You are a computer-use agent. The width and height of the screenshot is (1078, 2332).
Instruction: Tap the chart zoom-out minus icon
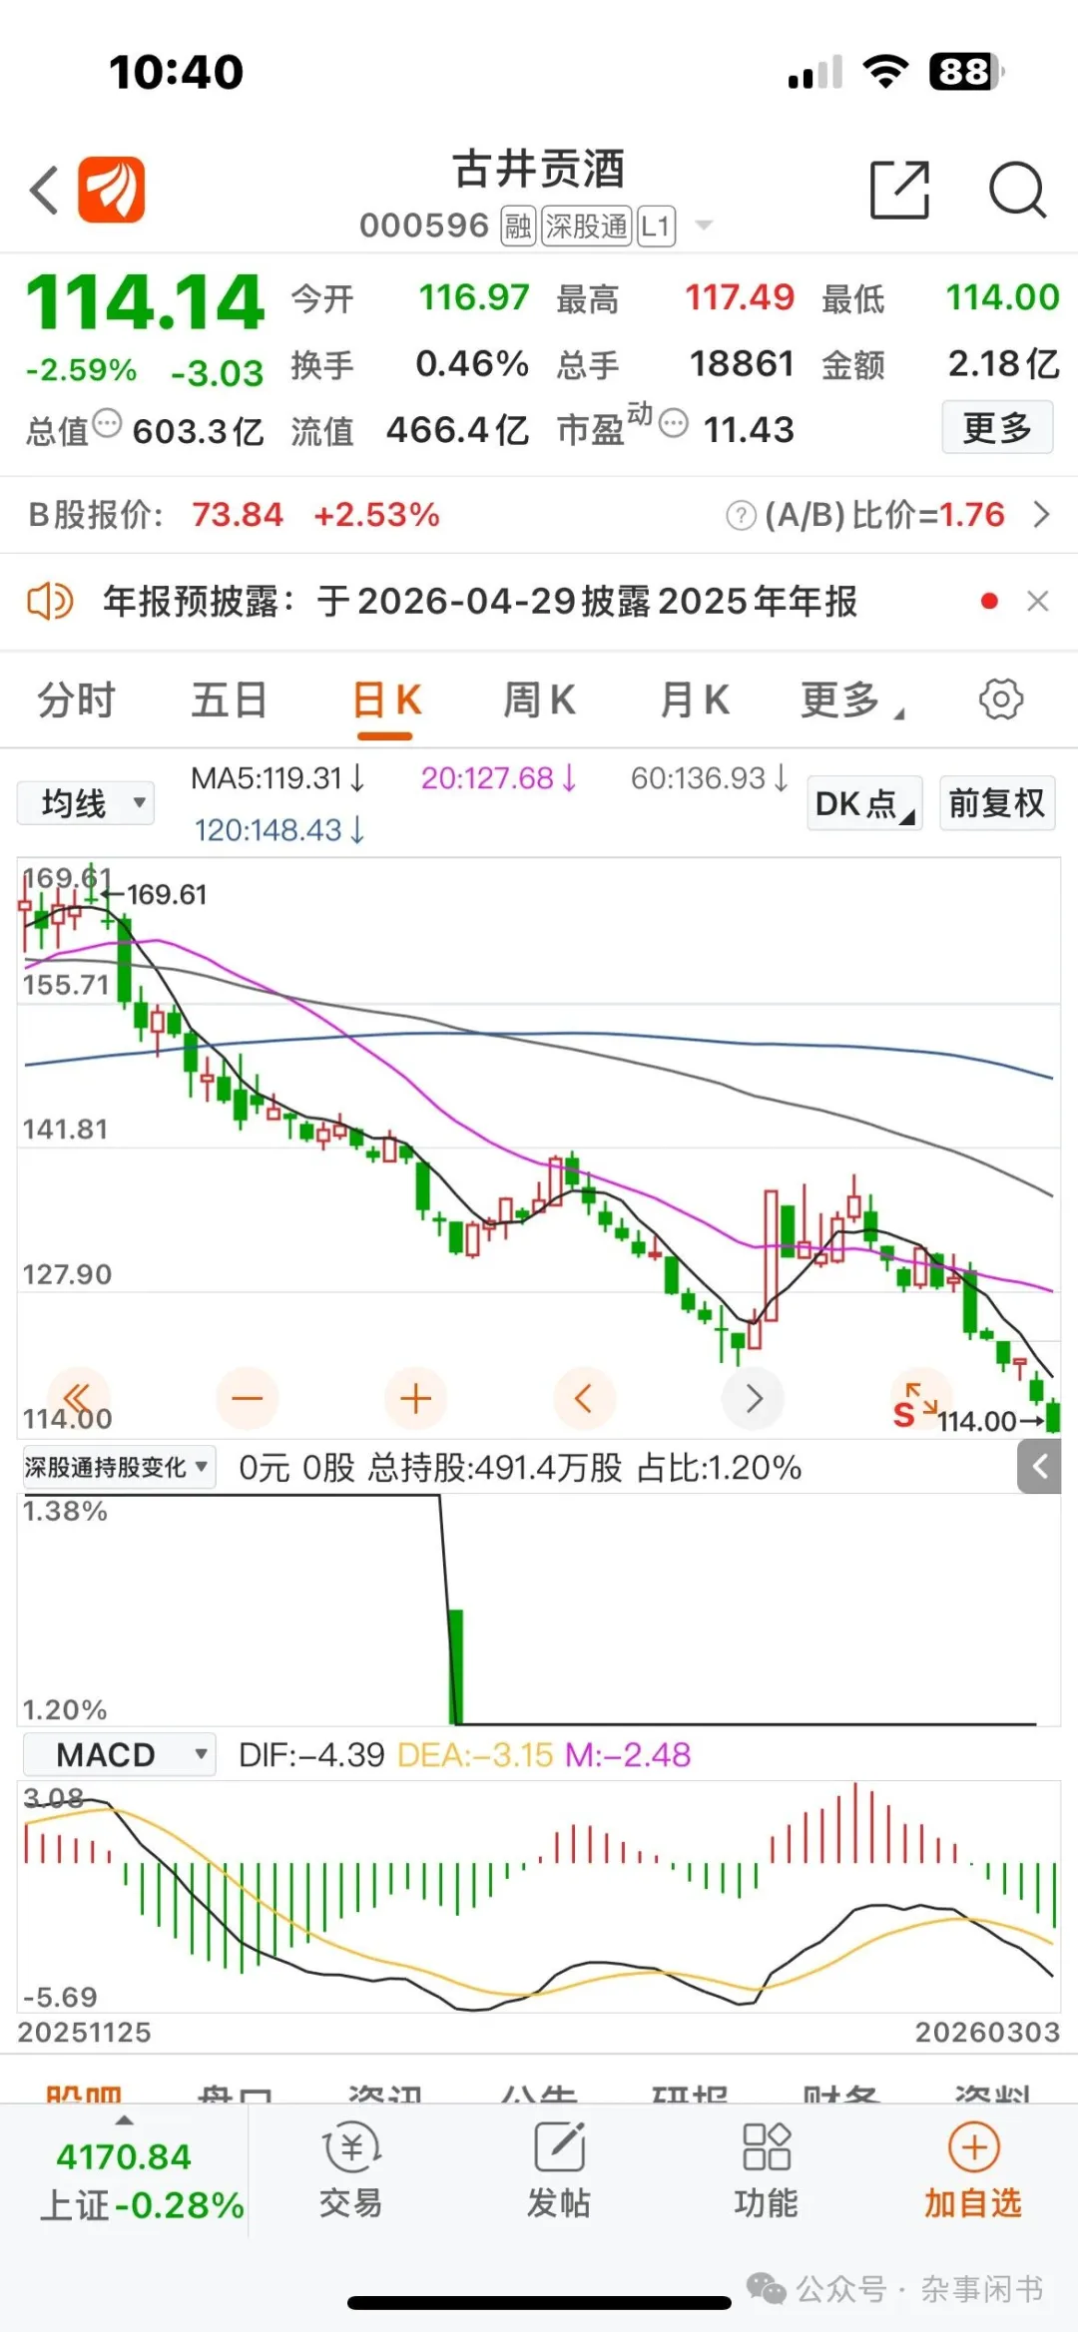pyautogui.click(x=247, y=1398)
